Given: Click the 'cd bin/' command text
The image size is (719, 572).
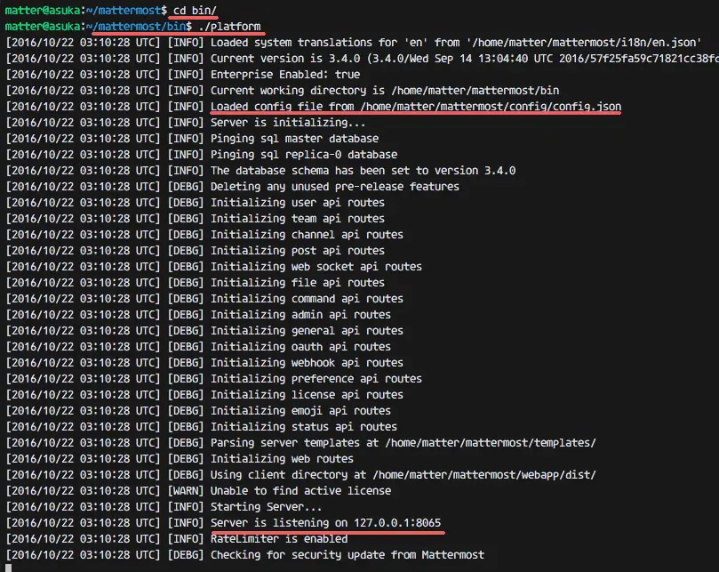Looking at the screenshot, I should (195, 10).
